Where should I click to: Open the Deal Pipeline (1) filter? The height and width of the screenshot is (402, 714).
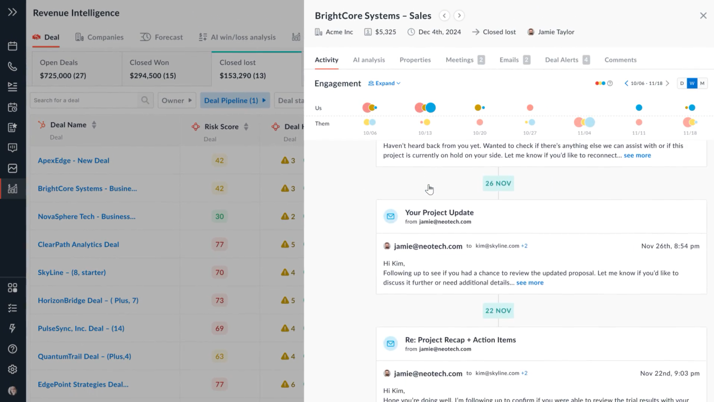[235, 100]
